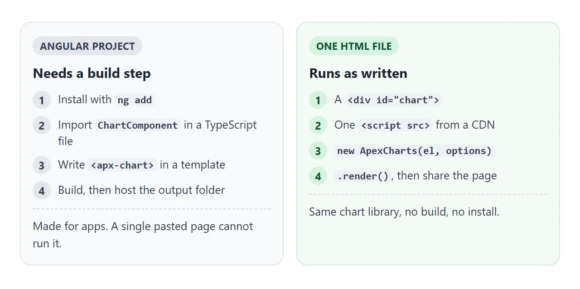The height and width of the screenshot is (289, 580).
Task: Click the new ApexCharts(el, options) code
Action: (414, 151)
